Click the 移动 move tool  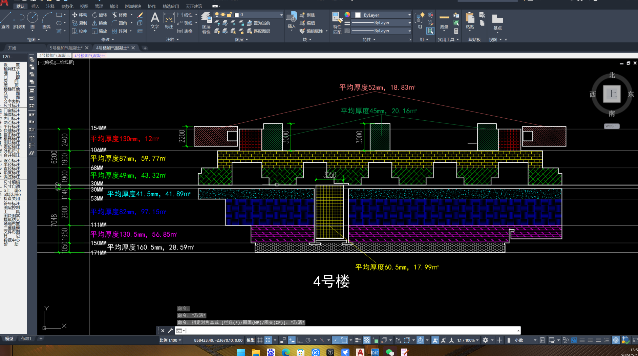pyautogui.click(x=80, y=15)
